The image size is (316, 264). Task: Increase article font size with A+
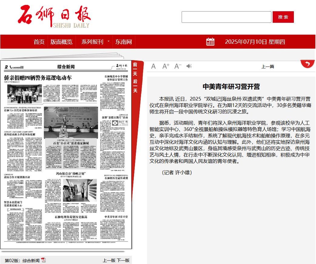coord(166,66)
